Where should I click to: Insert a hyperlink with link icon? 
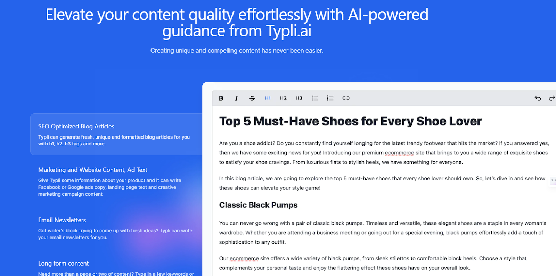tap(346, 98)
